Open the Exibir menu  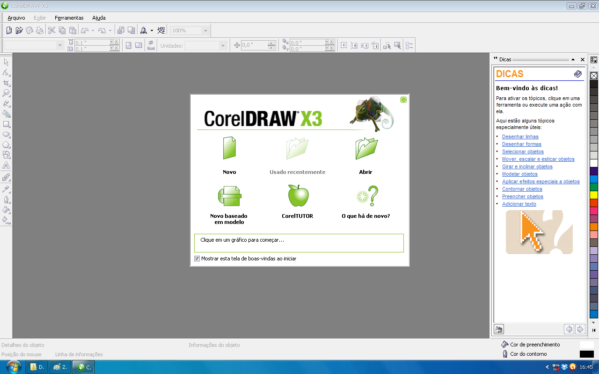[x=40, y=18]
